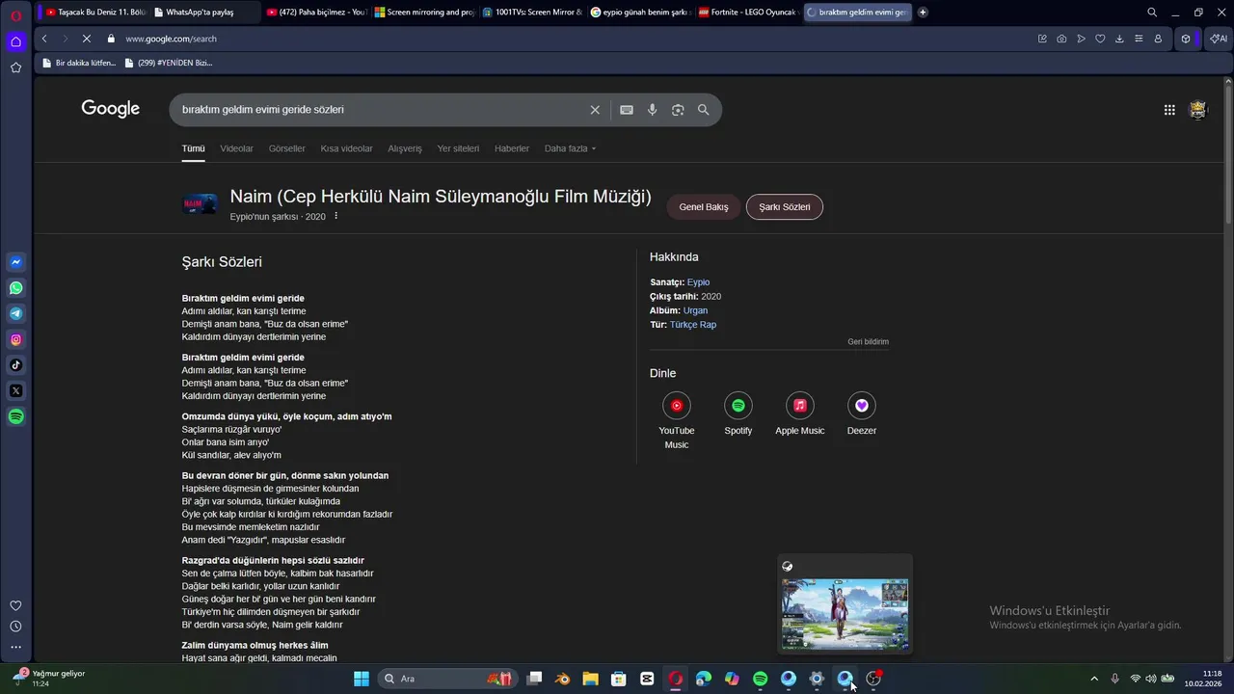
Task: Listen on Spotify in Dinle section
Action: click(x=738, y=414)
